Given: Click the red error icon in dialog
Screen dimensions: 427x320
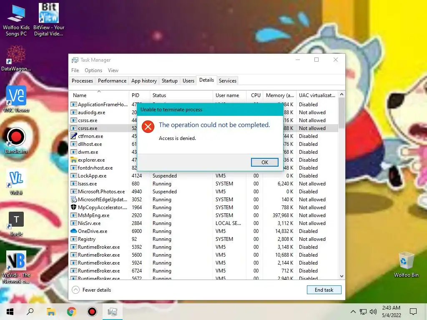Looking at the screenshot, I should click(148, 127).
